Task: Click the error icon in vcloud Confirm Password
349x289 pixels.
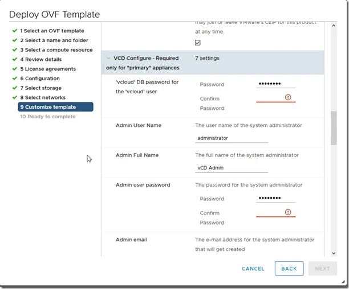Action: coord(288,97)
